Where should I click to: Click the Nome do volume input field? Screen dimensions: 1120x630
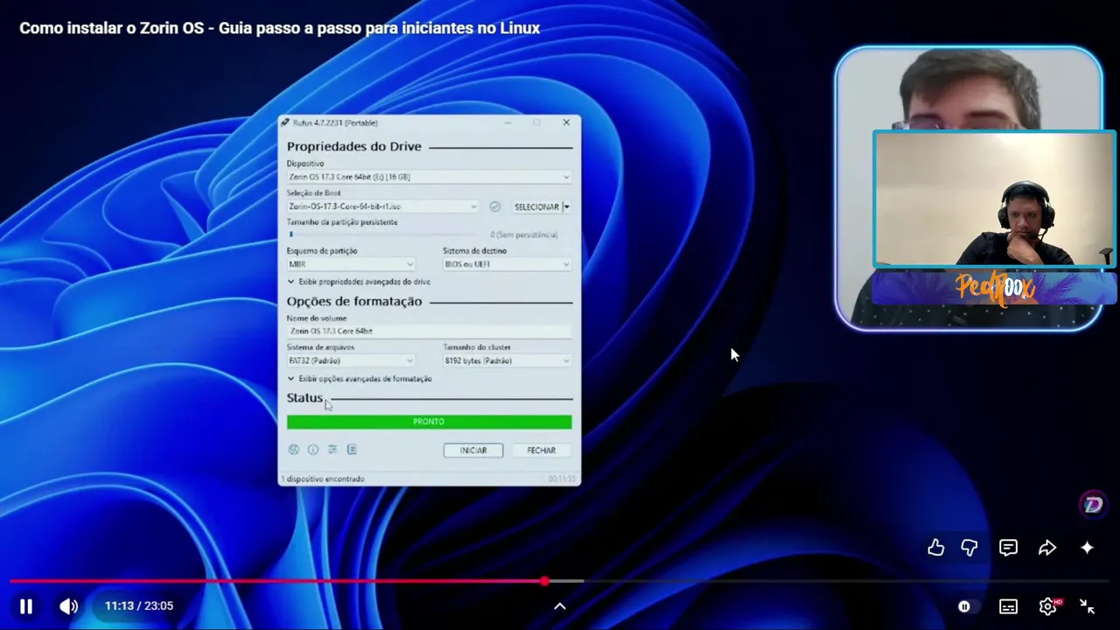429,331
